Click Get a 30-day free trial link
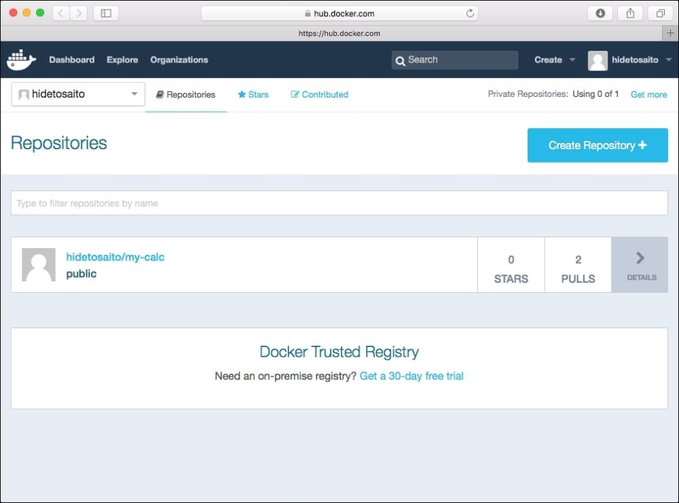 411,376
